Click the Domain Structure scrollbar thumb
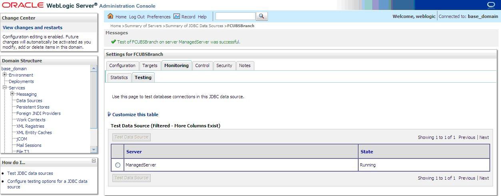 [94, 101]
